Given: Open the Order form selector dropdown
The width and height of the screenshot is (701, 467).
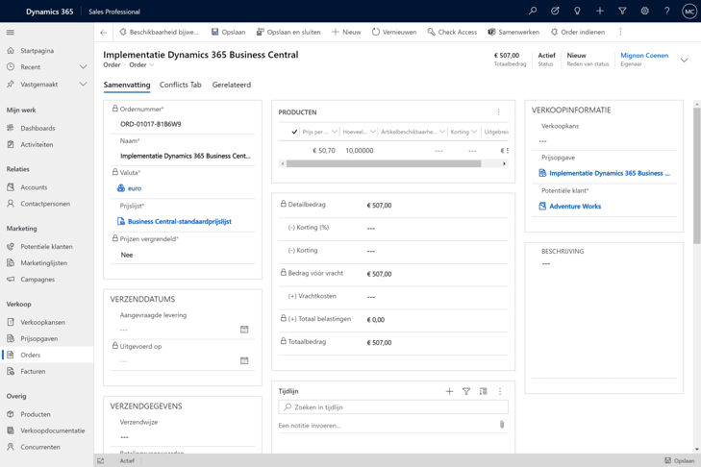Looking at the screenshot, I should click(141, 64).
